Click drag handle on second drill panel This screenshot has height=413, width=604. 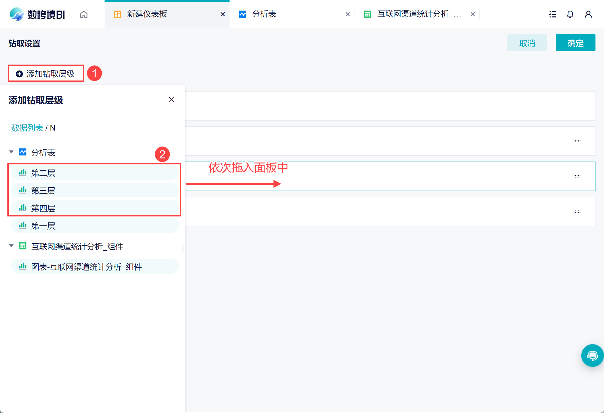tap(577, 141)
